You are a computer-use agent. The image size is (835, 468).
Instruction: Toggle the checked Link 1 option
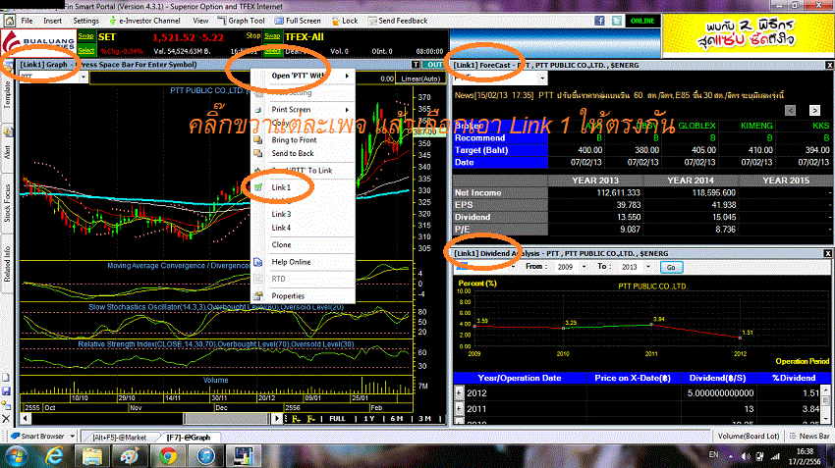click(x=281, y=187)
